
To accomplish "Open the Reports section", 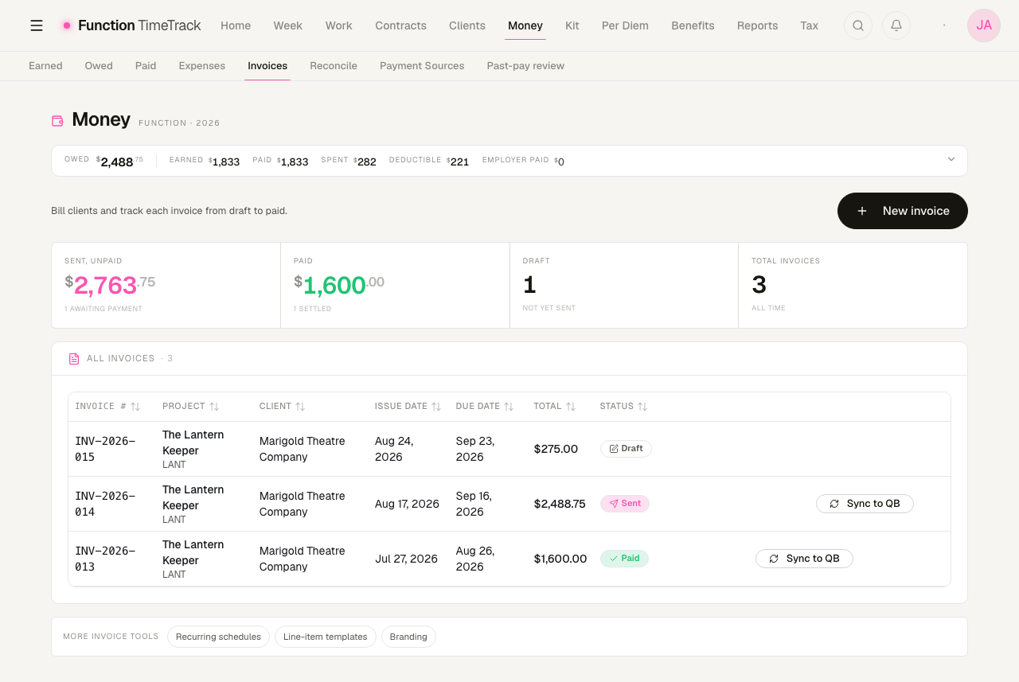I will [757, 25].
